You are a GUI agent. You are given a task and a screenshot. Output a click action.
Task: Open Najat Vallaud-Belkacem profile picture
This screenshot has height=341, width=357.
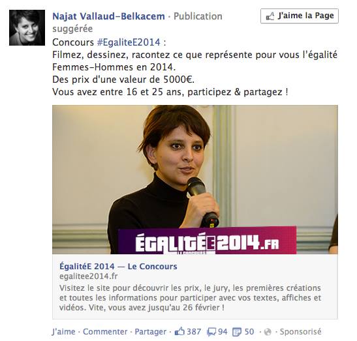coord(27,27)
